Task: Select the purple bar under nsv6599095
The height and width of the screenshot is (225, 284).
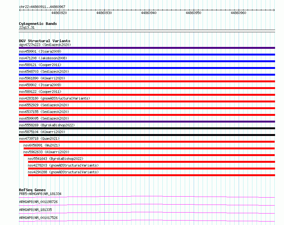Action: pos(147,122)
